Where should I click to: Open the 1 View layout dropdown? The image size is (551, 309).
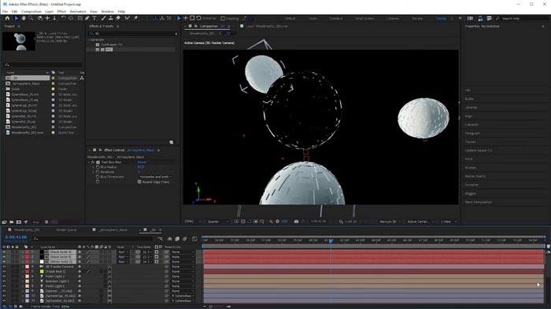click(x=449, y=222)
